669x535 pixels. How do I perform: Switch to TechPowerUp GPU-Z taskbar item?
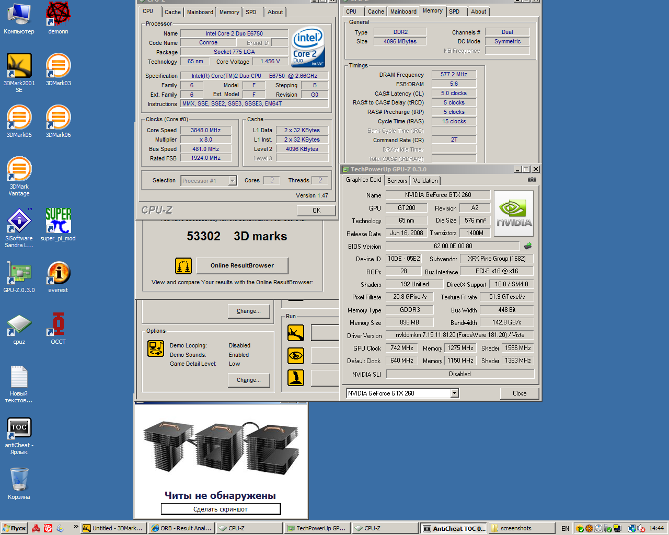pos(316,528)
